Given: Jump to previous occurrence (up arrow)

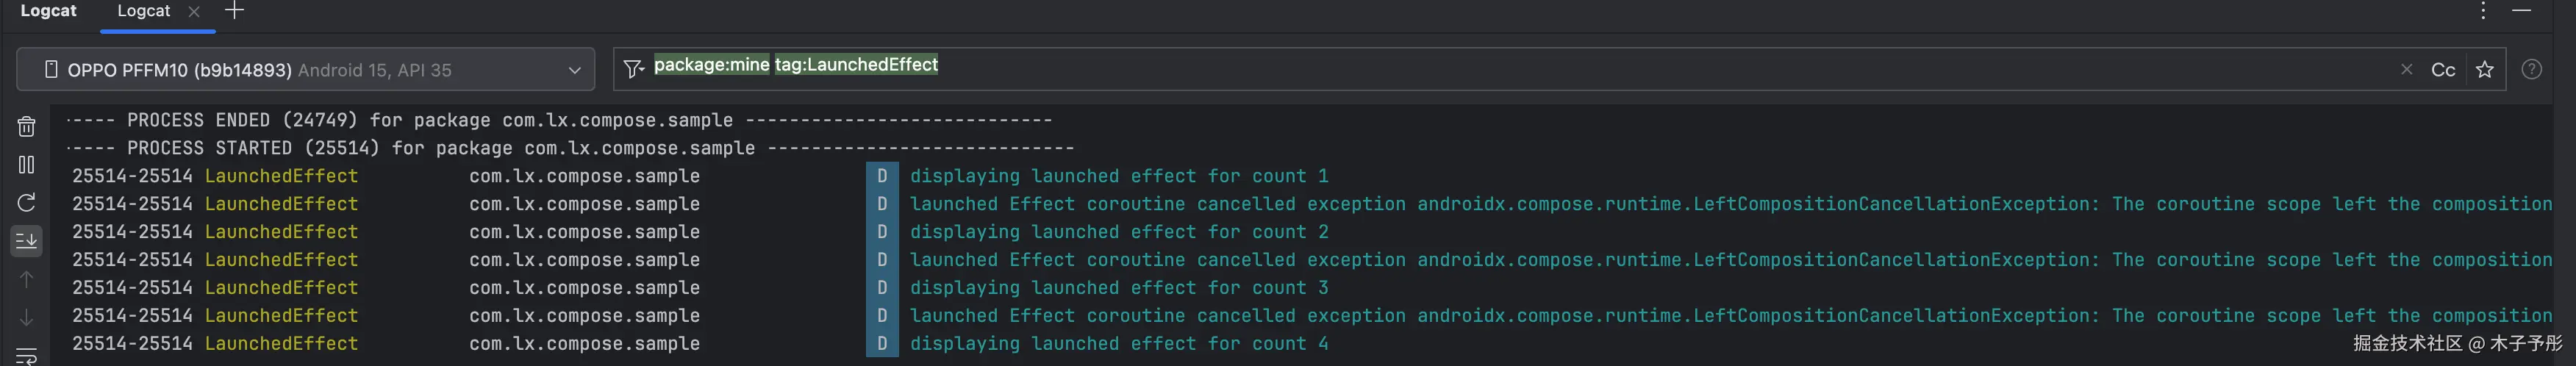Looking at the screenshot, I should pyautogui.click(x=27, y=279).
